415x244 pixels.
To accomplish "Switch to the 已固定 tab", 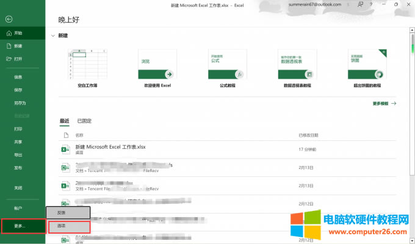I will [x=84, y=121].
